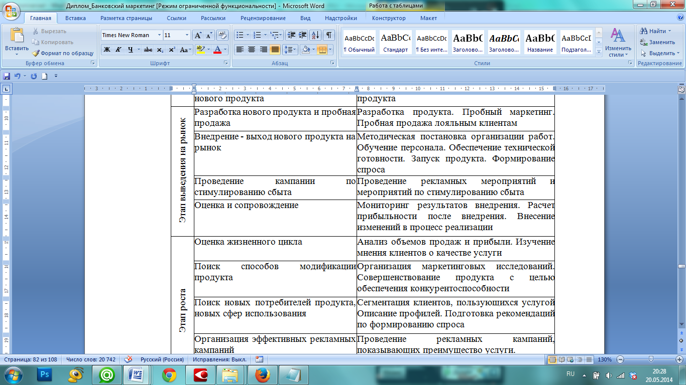Toggle justify alignment
Image resolution: width=686 pixels, height=385 pixels.
[275, 50]
